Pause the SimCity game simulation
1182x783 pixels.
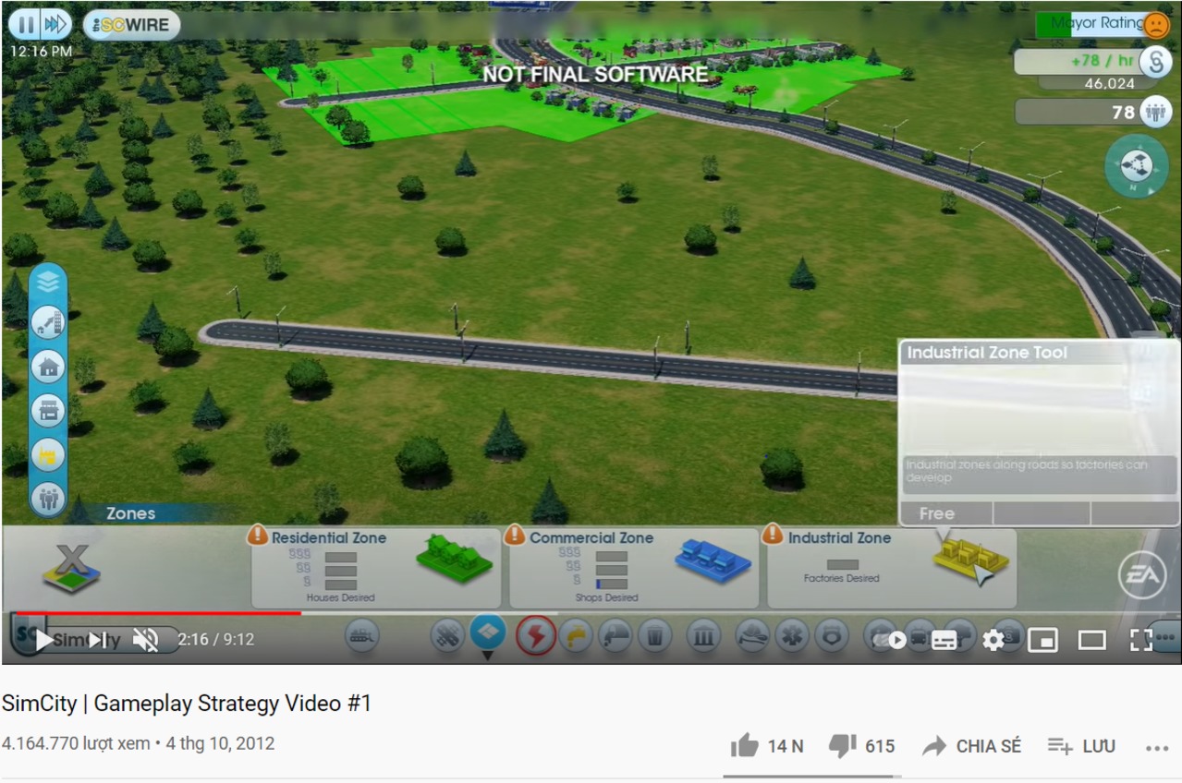pyautogui.click(x=27, y=24)
